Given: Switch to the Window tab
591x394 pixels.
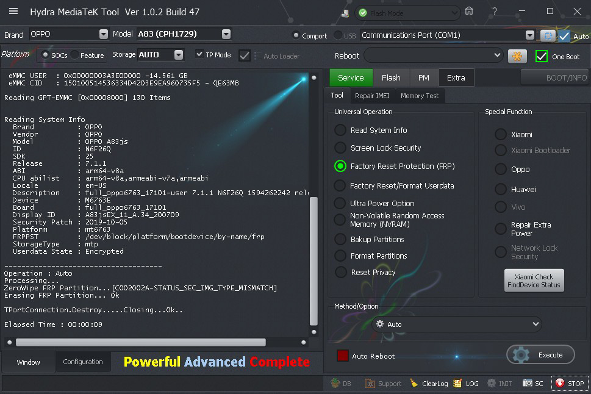Looking at the screenshot, I should (x=28, y=362).
